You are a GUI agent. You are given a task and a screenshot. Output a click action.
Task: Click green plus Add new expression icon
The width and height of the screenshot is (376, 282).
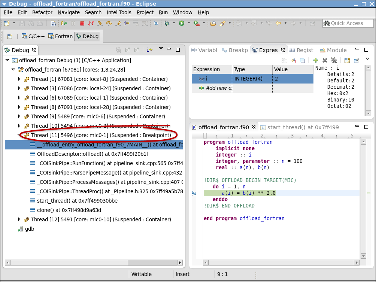click(316, 60)
